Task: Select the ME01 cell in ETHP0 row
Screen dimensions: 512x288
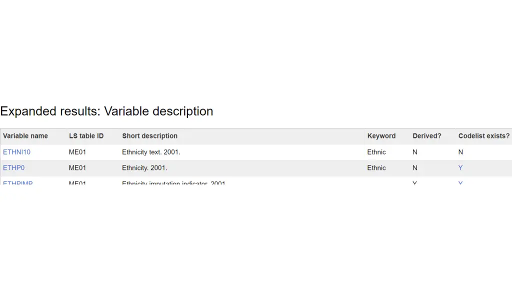Action: point(77,168)
